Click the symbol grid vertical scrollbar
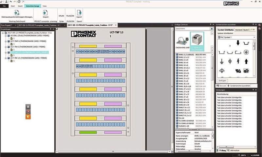The height and width of the screenshot is (157, 262). [254, 58]
